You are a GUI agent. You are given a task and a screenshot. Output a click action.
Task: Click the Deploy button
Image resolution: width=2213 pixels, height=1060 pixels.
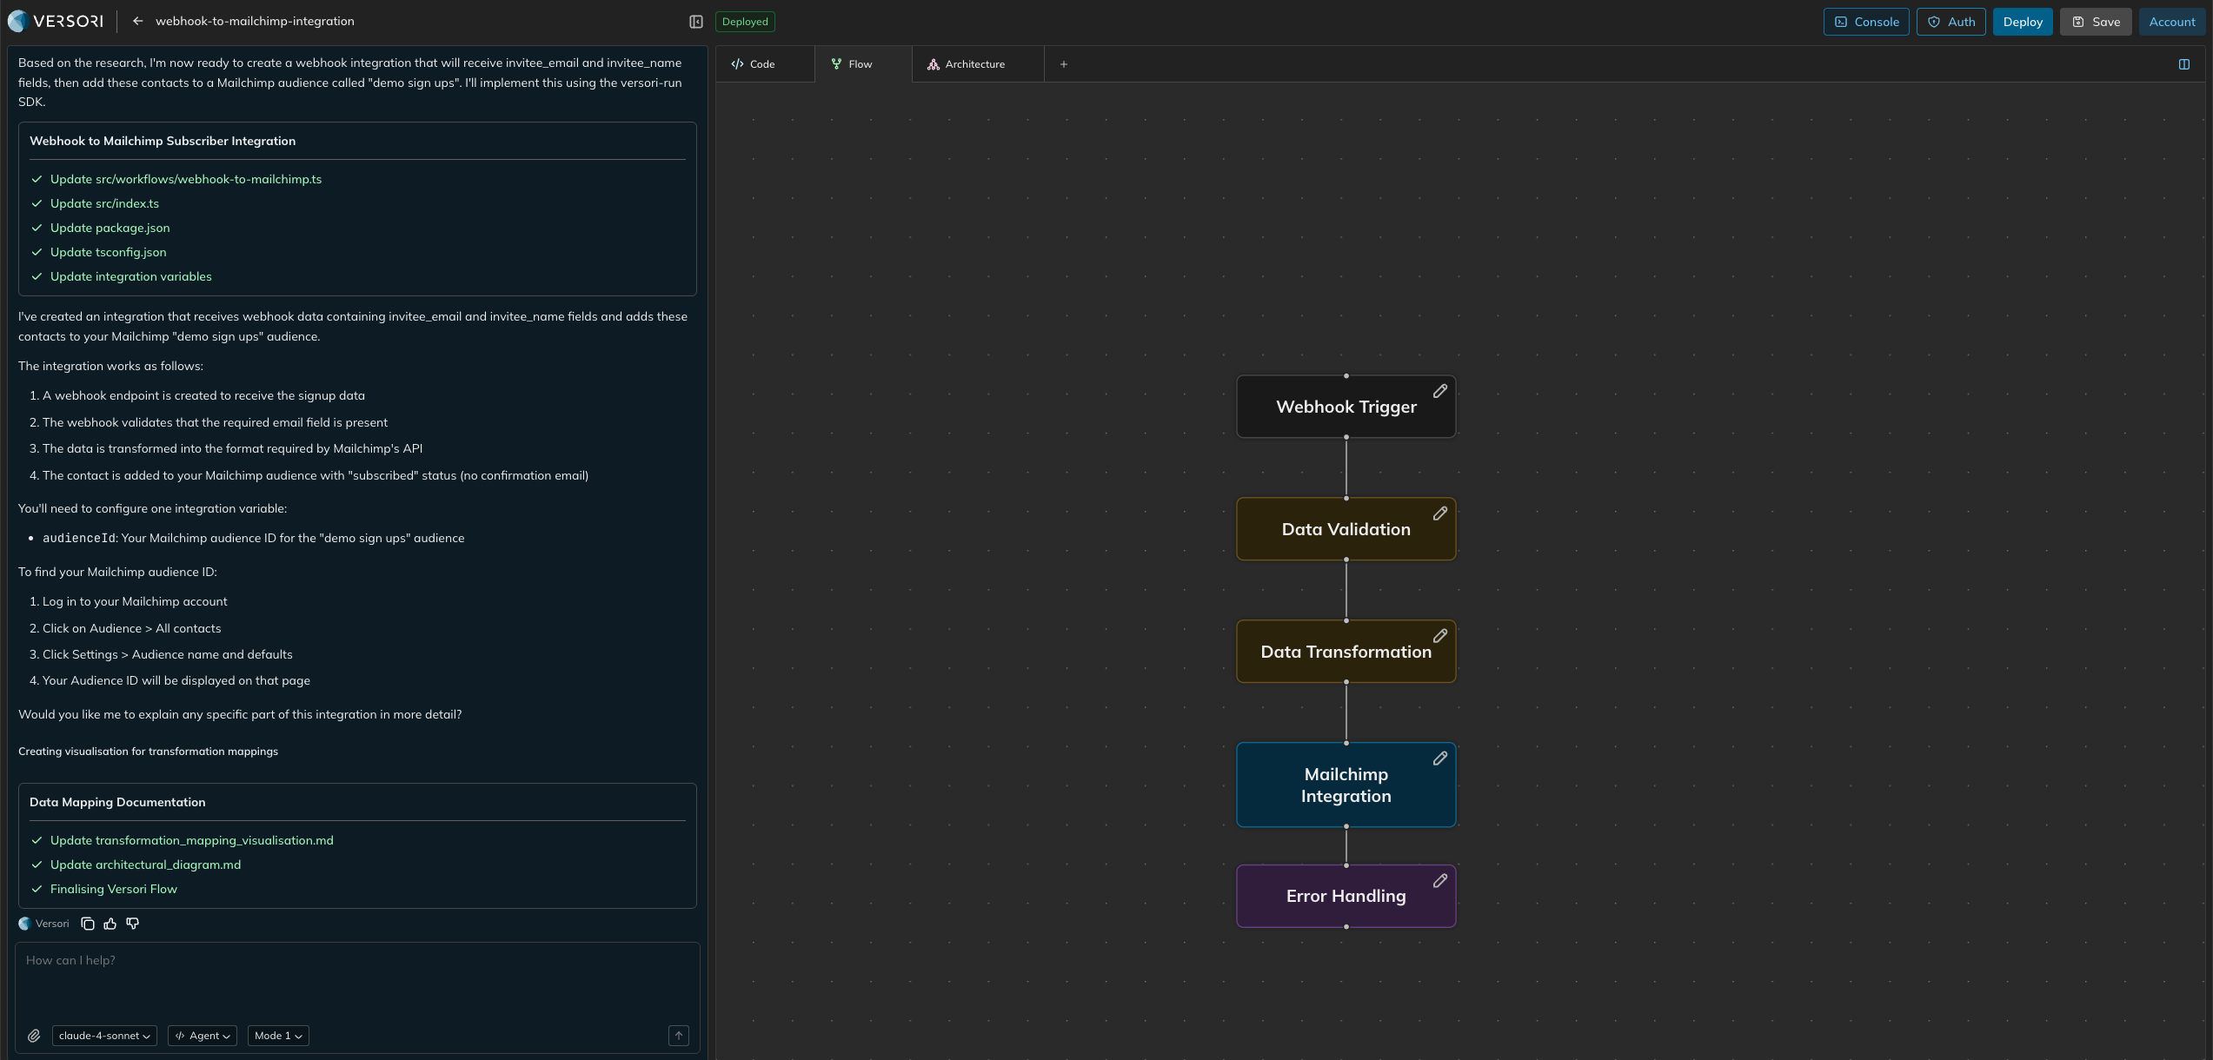[2022, 22]
